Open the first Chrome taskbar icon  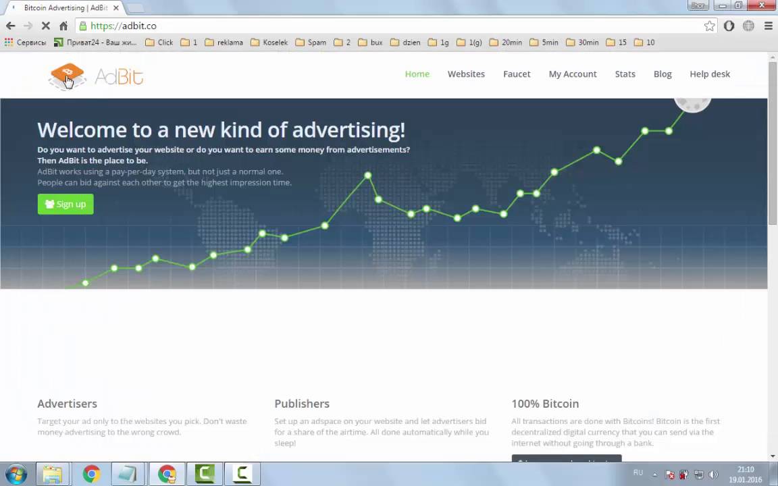pos(91,474)
